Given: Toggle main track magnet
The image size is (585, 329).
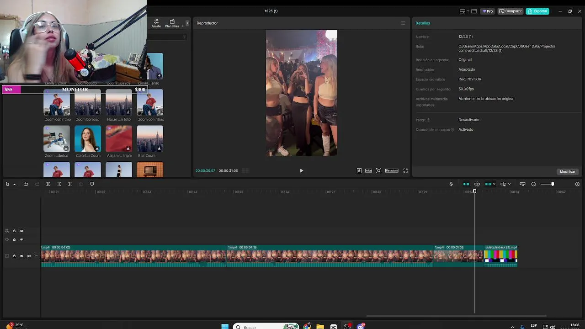Looking at the screenshot, I should (466, 184).
